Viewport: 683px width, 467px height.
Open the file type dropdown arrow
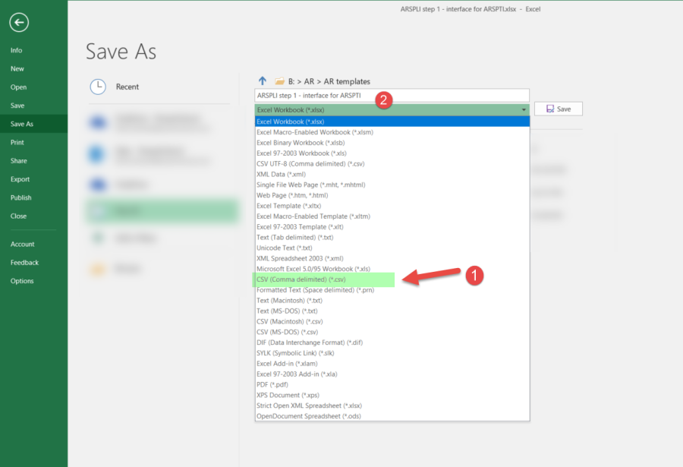(x=524, y=110)
